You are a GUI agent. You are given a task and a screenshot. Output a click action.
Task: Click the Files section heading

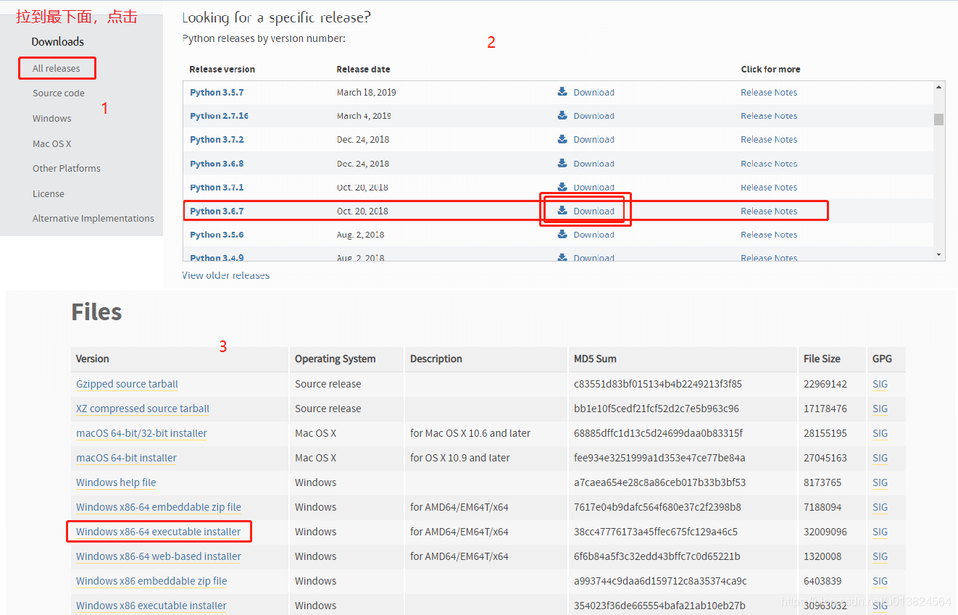pyautogui.click(x=96, y=312)
